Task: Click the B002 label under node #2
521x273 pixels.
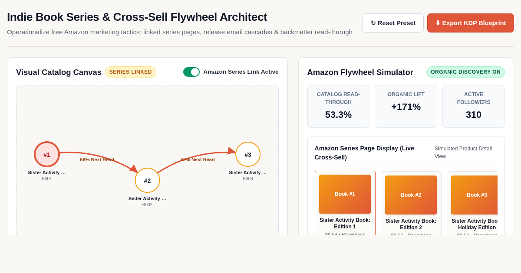Action: pos(147,205)
